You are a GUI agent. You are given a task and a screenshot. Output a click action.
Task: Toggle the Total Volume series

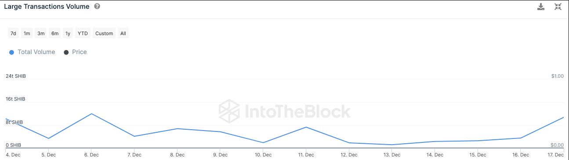[x=32, y=52]
